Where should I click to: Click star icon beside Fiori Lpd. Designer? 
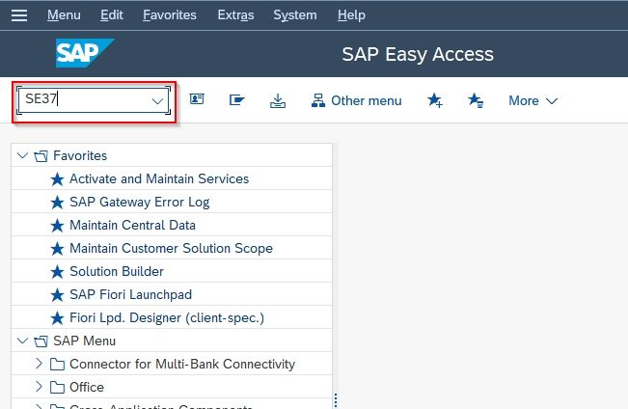click(x=57, y=318)
